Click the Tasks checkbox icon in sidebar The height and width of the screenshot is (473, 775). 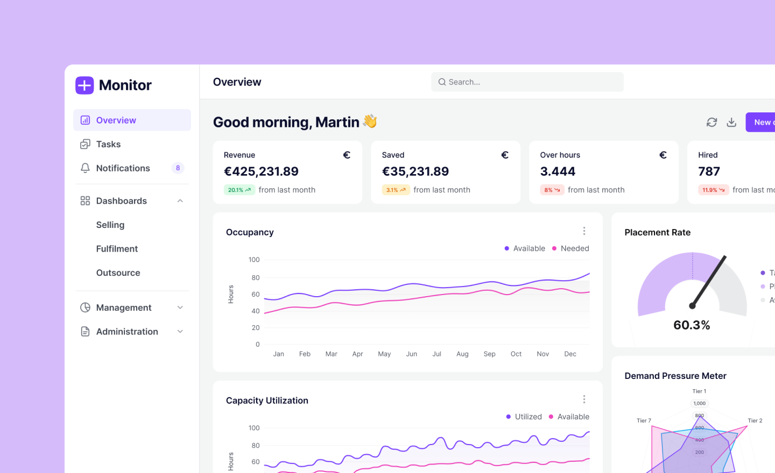tap(85, 144)
